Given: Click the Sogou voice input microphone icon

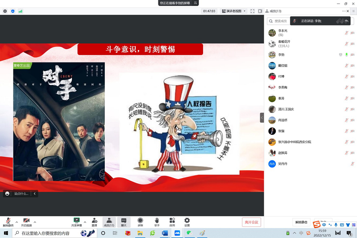Looking at the screenshot, I should pyautogui.click(x=336, y=225).
